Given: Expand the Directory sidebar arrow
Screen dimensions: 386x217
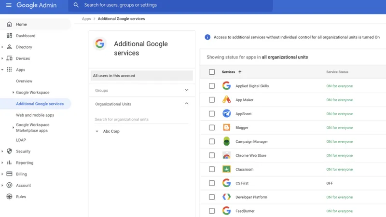Looking at the screenshot, I should tap(2, 47).
